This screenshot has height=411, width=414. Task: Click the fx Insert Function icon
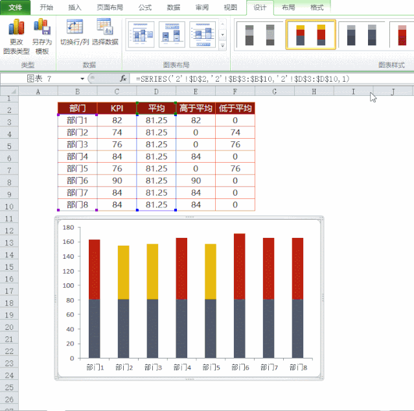tap(124, 78)
